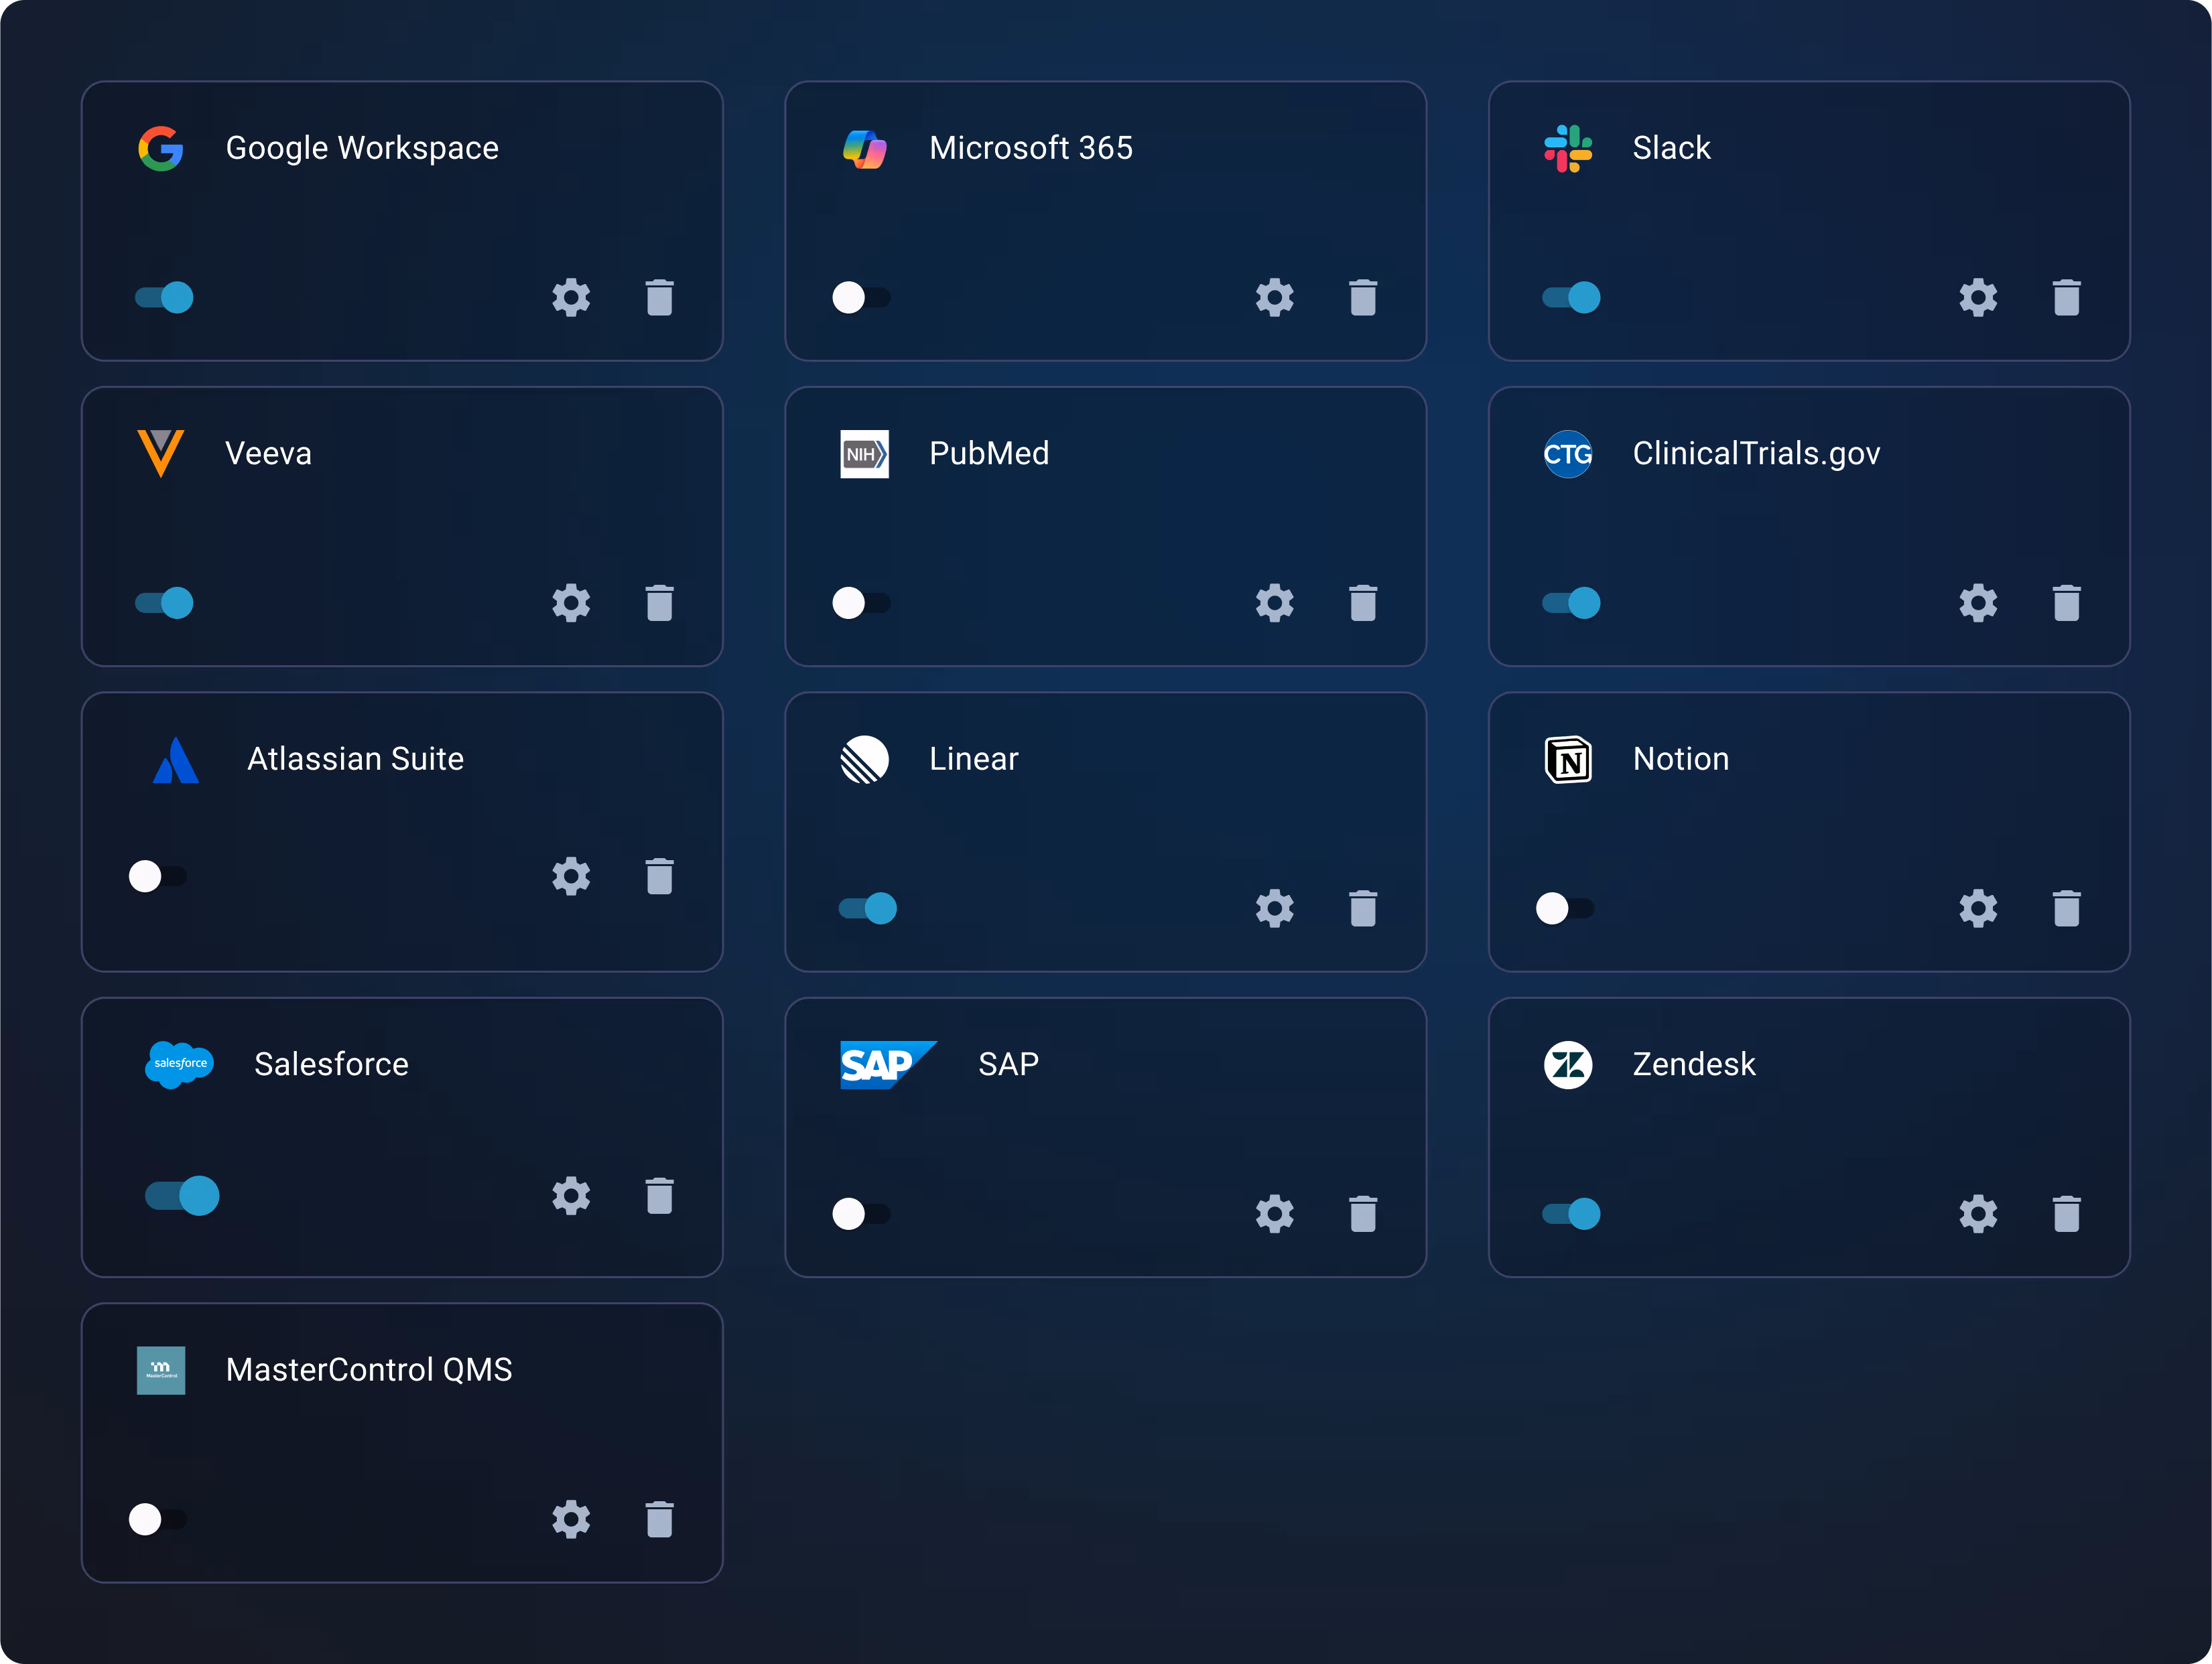Click the Slack logo
The image size is (2212, 1664).
[x=1568, y=149]
